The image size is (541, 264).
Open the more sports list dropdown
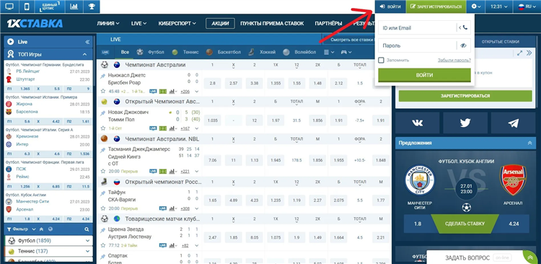coord(329,52)
